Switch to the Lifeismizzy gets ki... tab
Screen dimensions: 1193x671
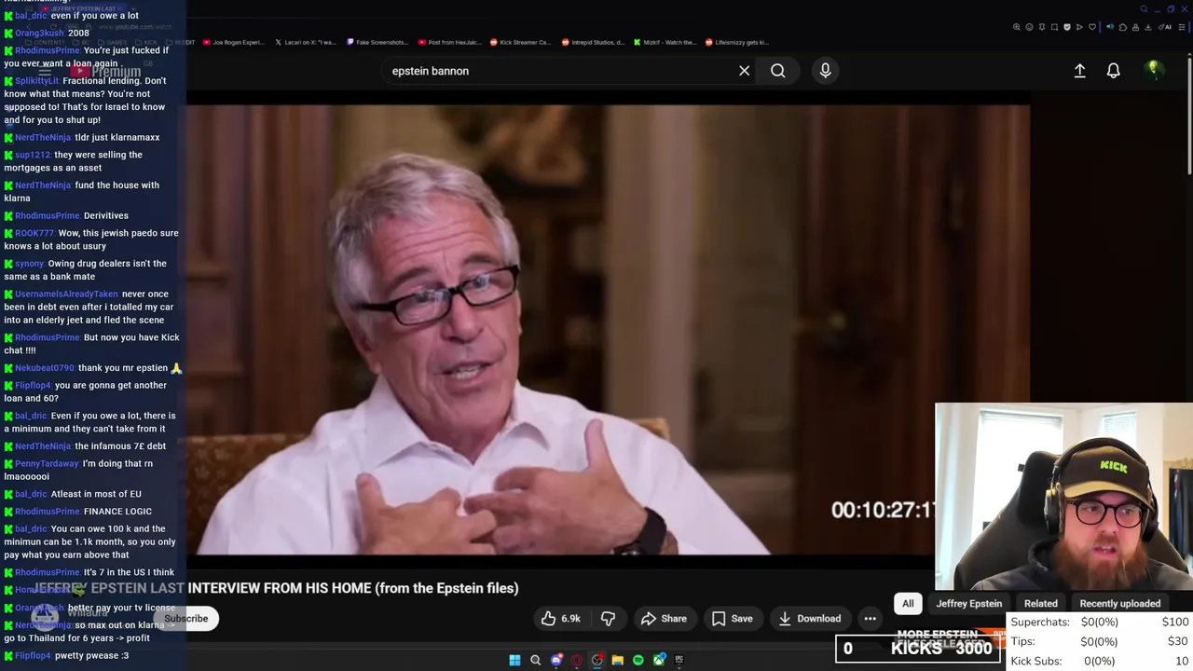pos(736,42)
